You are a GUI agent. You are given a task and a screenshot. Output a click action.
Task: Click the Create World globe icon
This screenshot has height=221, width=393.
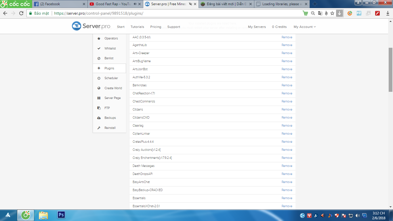(x=99, y=88)
